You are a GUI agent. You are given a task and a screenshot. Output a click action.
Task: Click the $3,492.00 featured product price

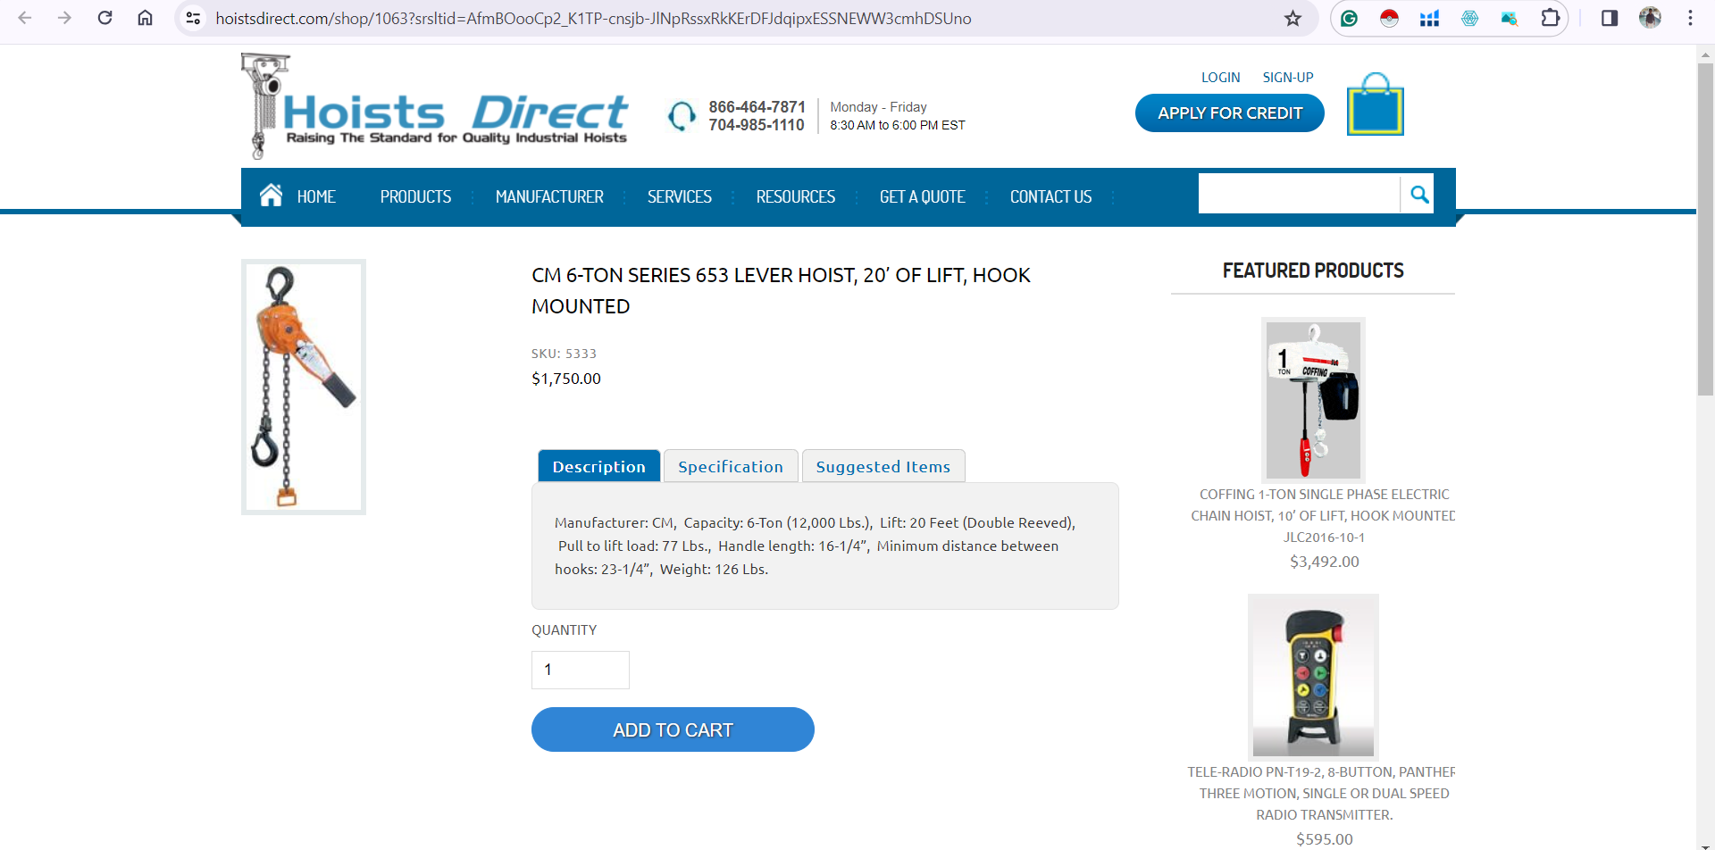(1324, 562)
